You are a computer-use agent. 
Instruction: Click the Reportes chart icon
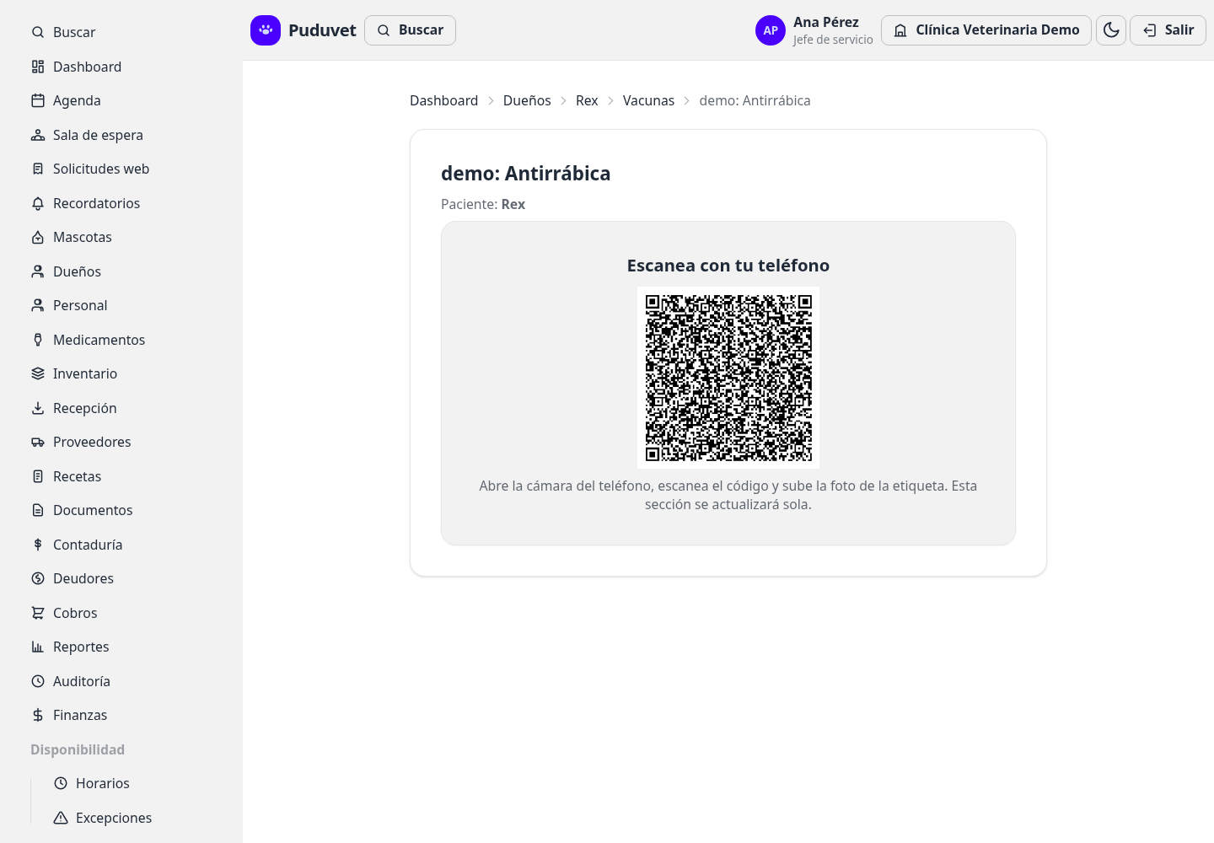38,647
